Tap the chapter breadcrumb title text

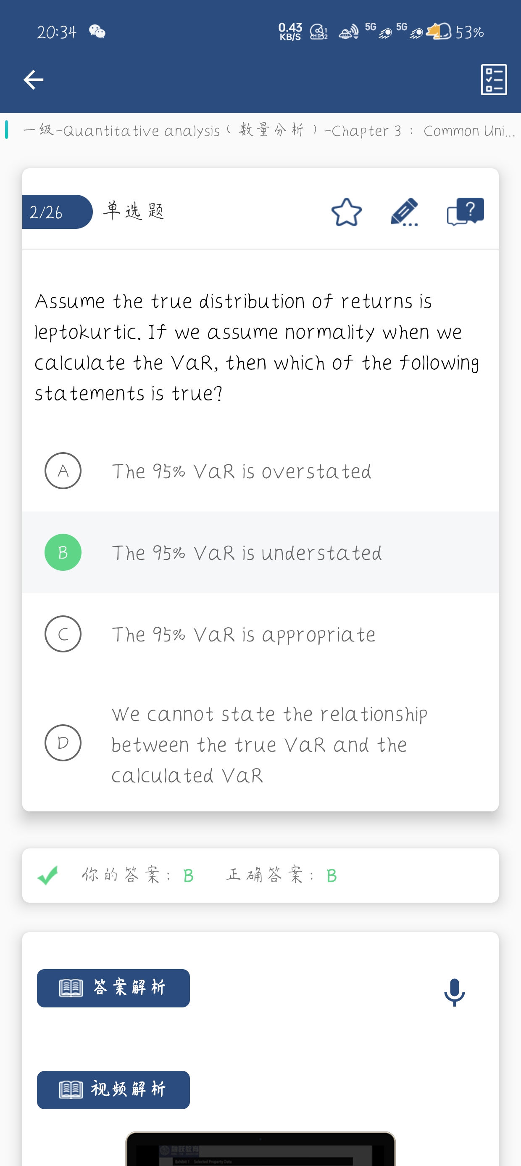[x=268, y=130]
